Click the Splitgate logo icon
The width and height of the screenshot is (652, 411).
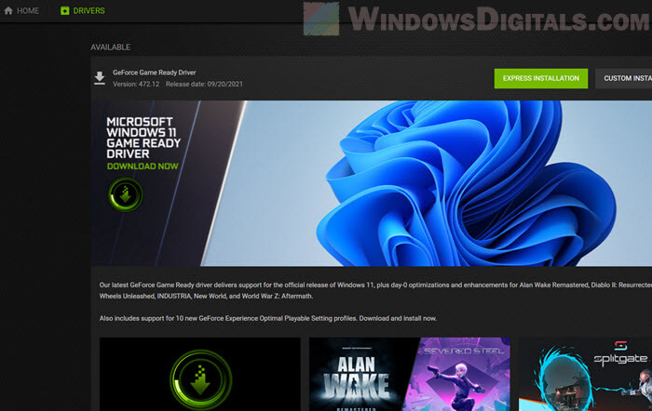620,345
